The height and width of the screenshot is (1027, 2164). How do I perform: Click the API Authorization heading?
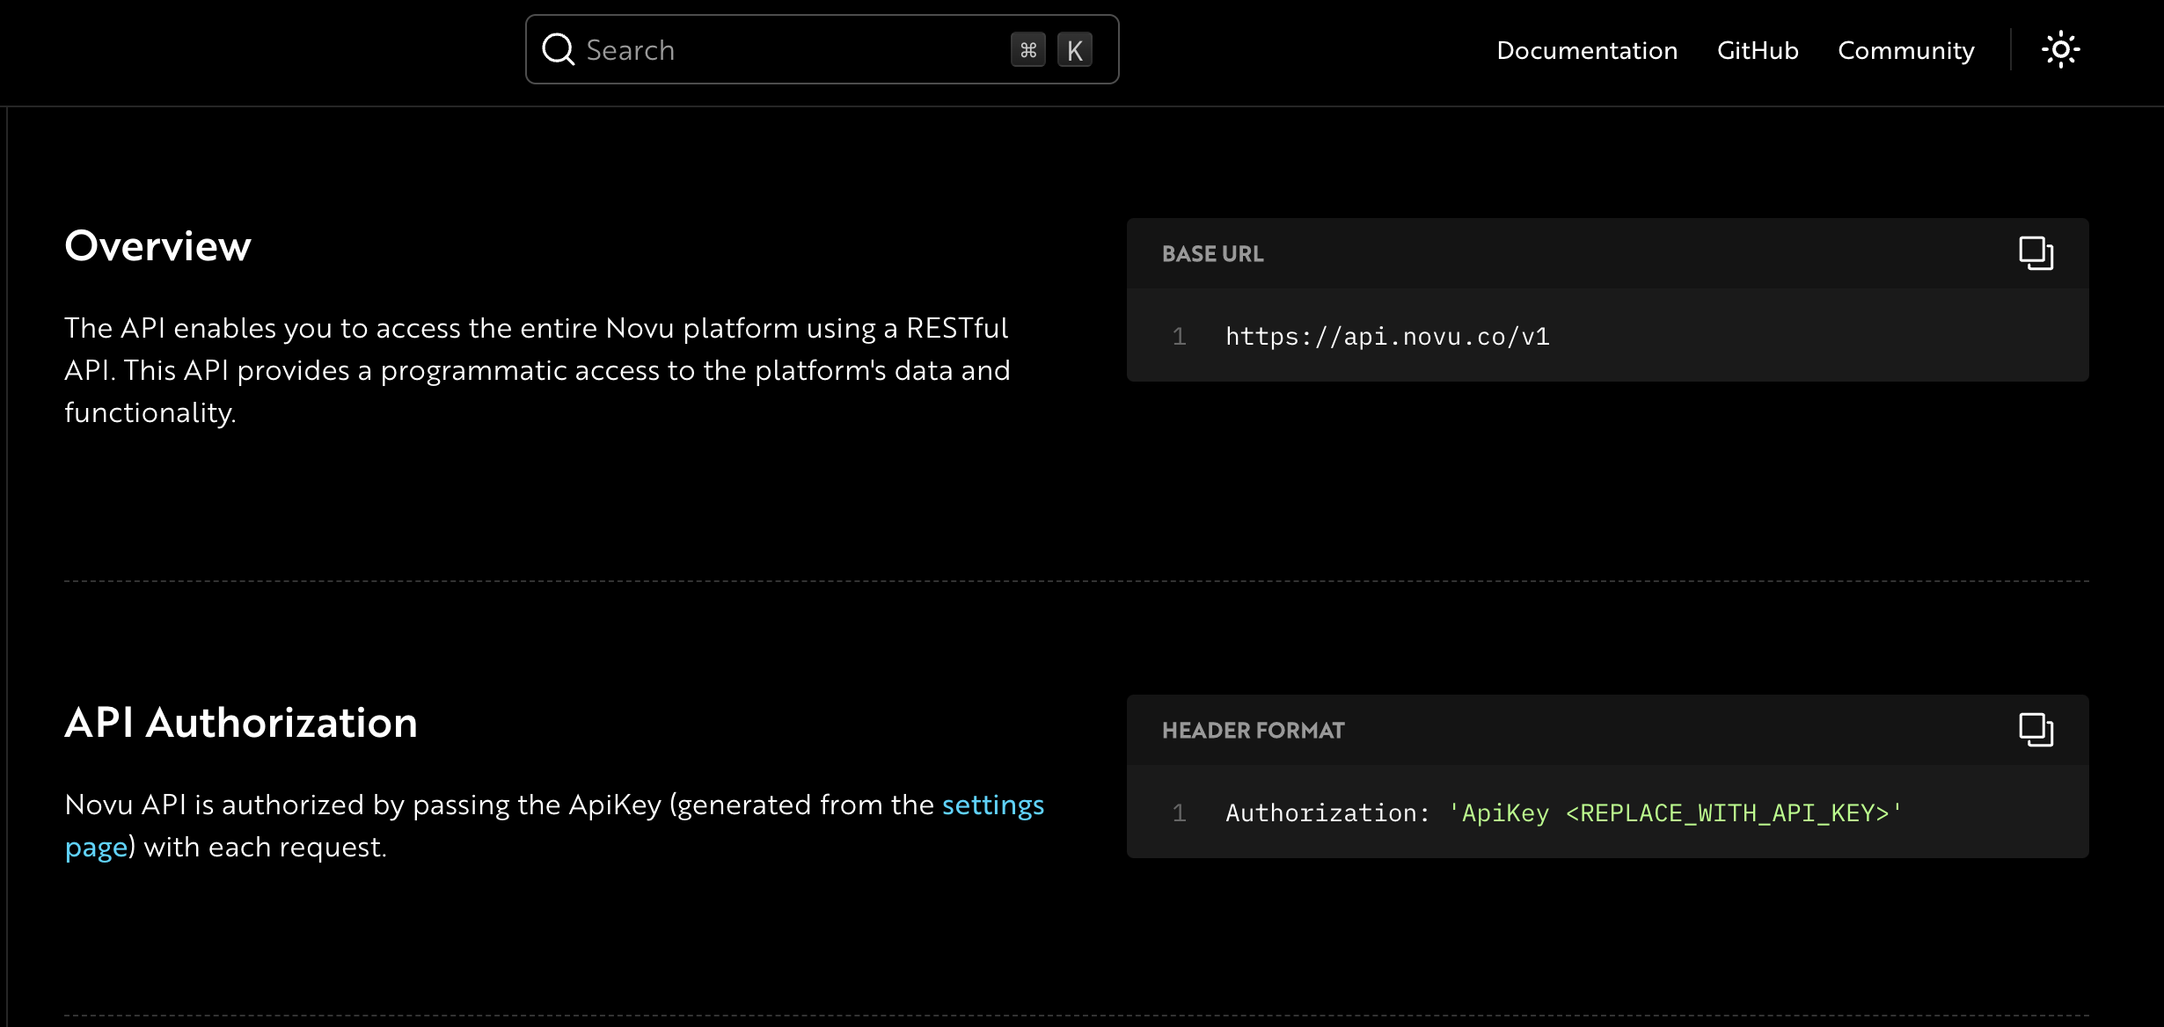coord(241,723)
